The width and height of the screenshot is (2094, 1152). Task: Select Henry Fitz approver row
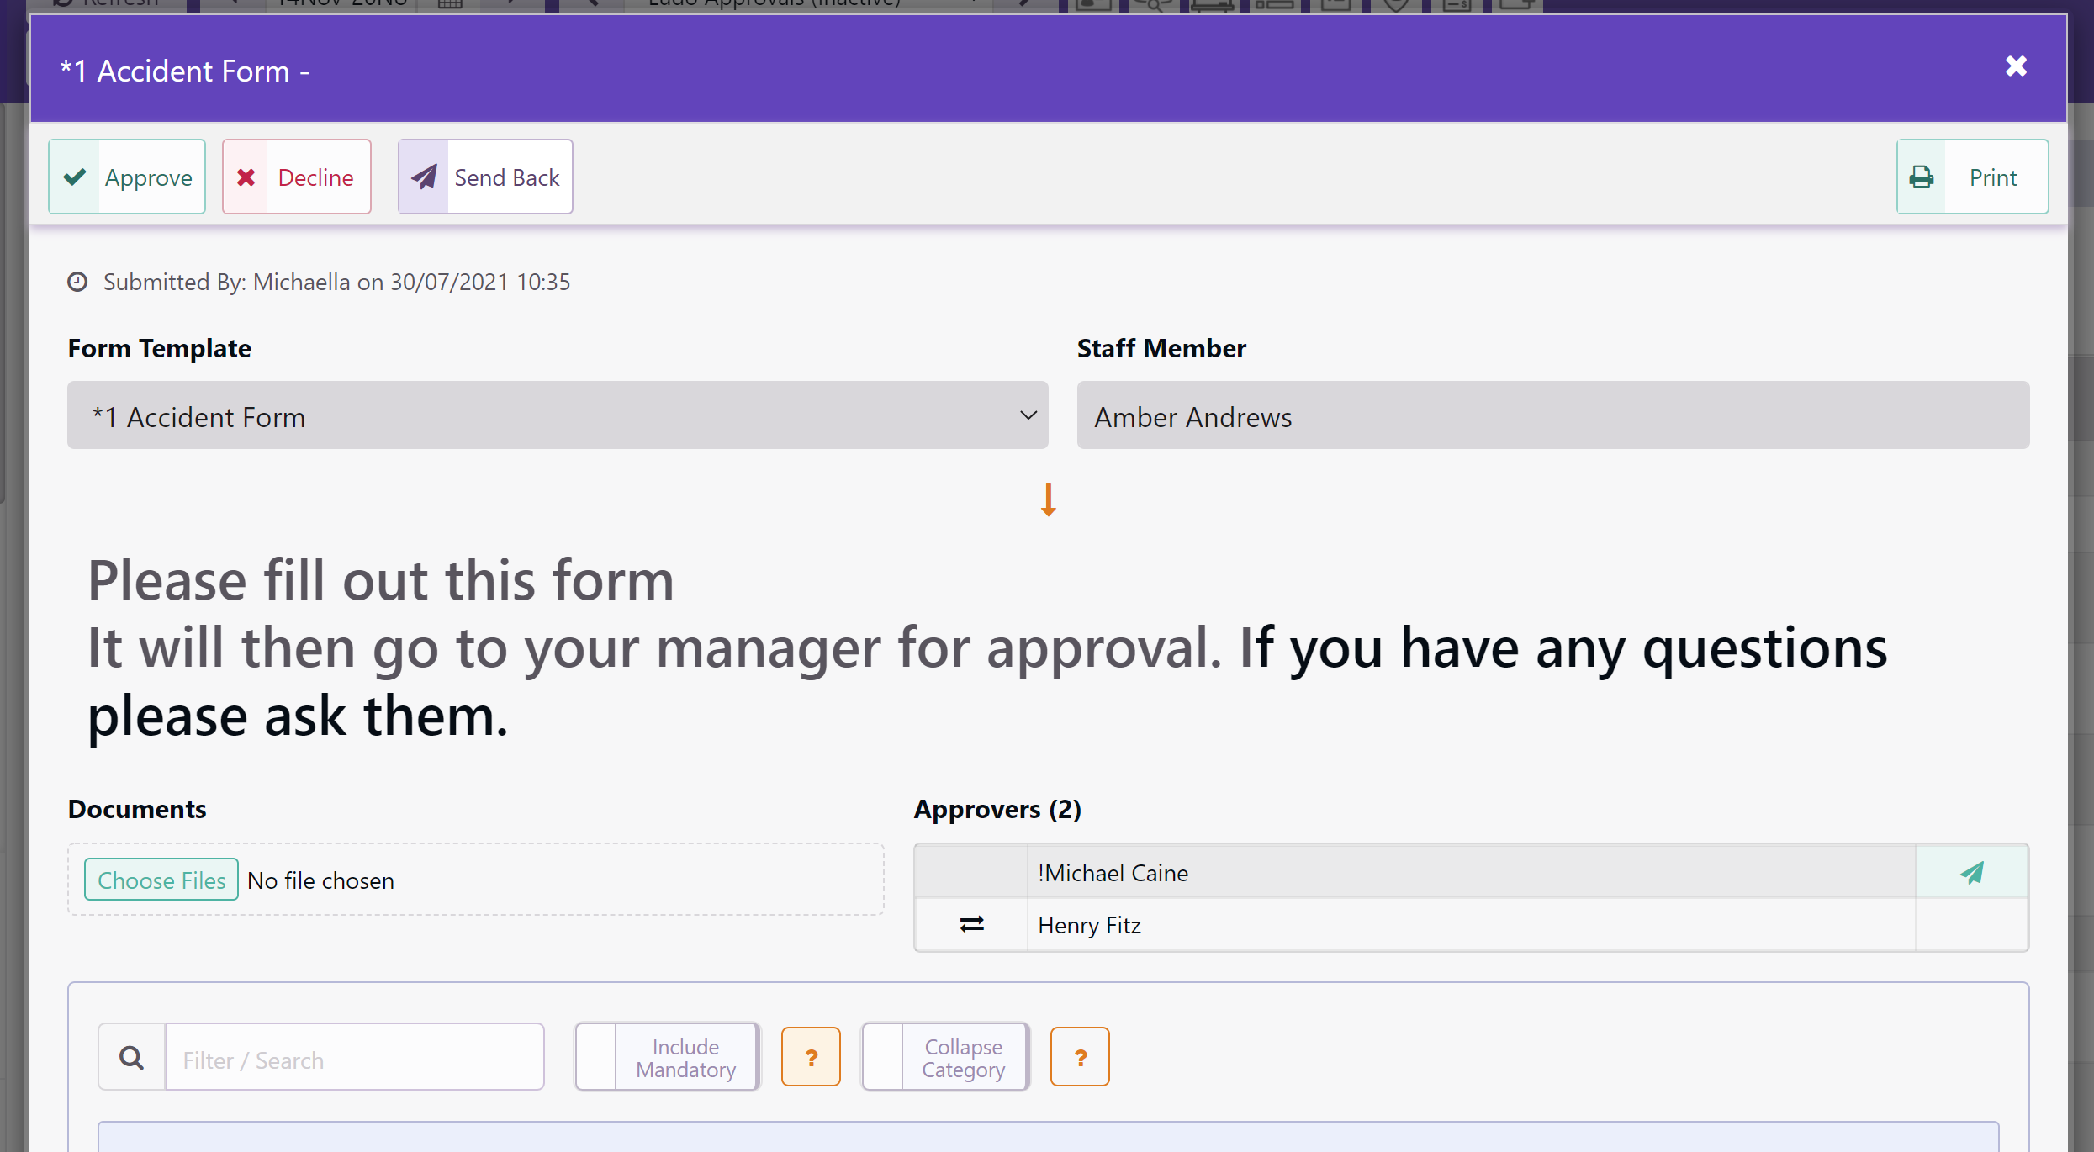pos(1472,924)
